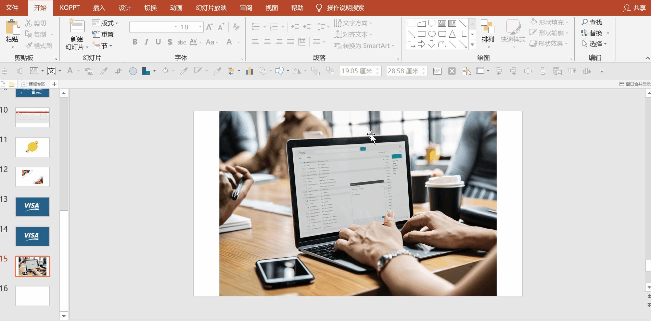
Task: Select slide 13 VISA thumbnail
Action: [x=33, y=206]
